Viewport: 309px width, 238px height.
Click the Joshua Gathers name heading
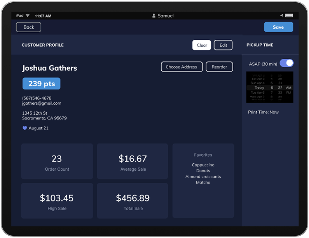[x=50, y=68]
